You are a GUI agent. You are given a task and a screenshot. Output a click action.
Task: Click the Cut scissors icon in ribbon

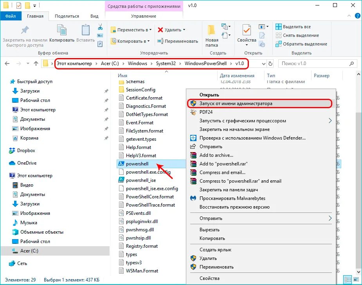[100, 27]
